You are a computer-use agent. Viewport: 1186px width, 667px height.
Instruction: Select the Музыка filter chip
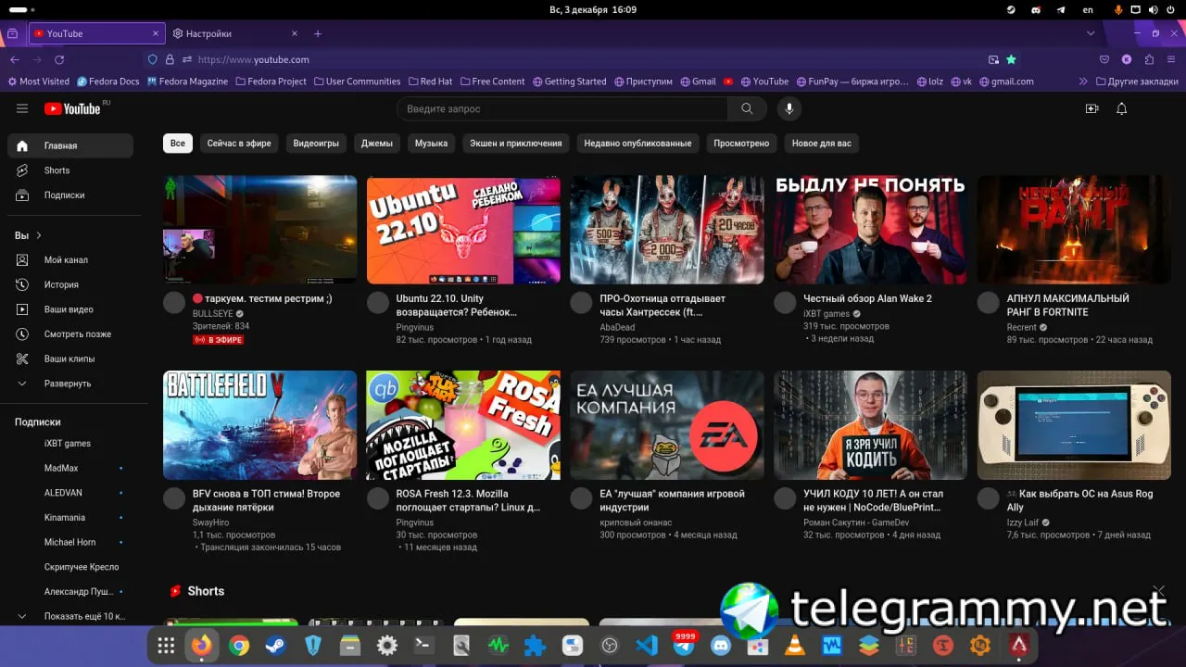[431, 144]
